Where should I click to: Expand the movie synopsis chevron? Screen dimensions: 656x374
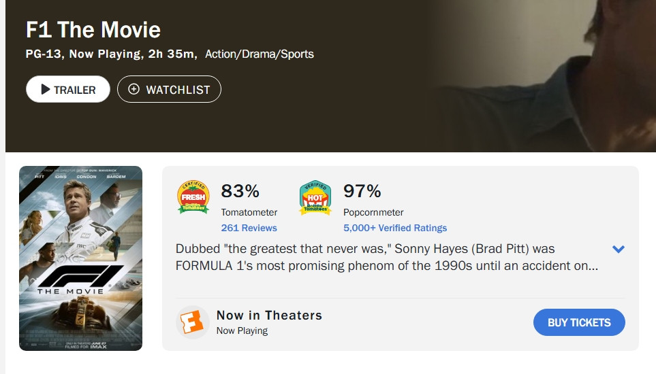click(619, 250)
